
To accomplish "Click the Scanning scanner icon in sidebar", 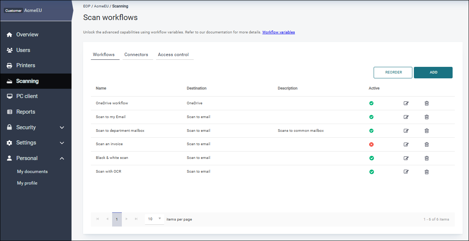I will pos(10,81).
